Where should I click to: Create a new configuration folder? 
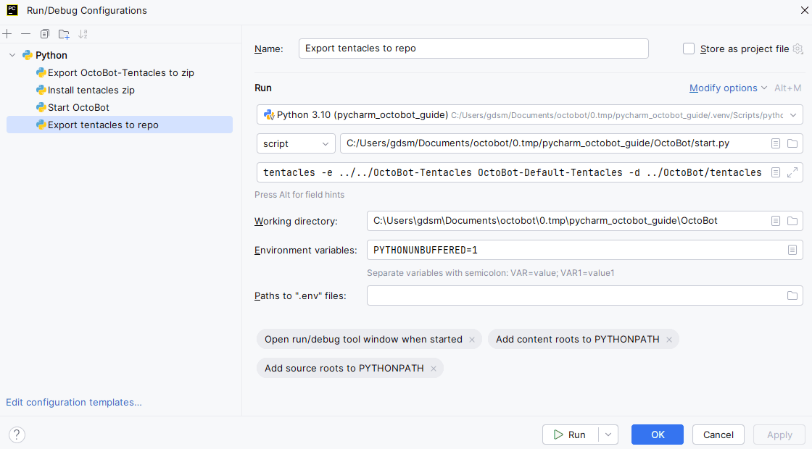[64, 34]
